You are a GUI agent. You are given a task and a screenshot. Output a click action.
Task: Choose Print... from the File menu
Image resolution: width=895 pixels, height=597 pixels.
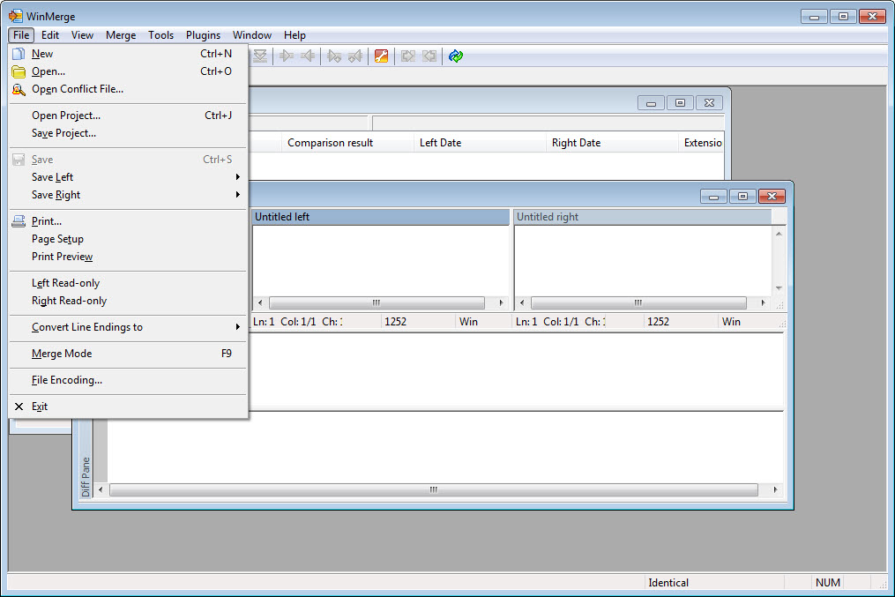point(129,220)
